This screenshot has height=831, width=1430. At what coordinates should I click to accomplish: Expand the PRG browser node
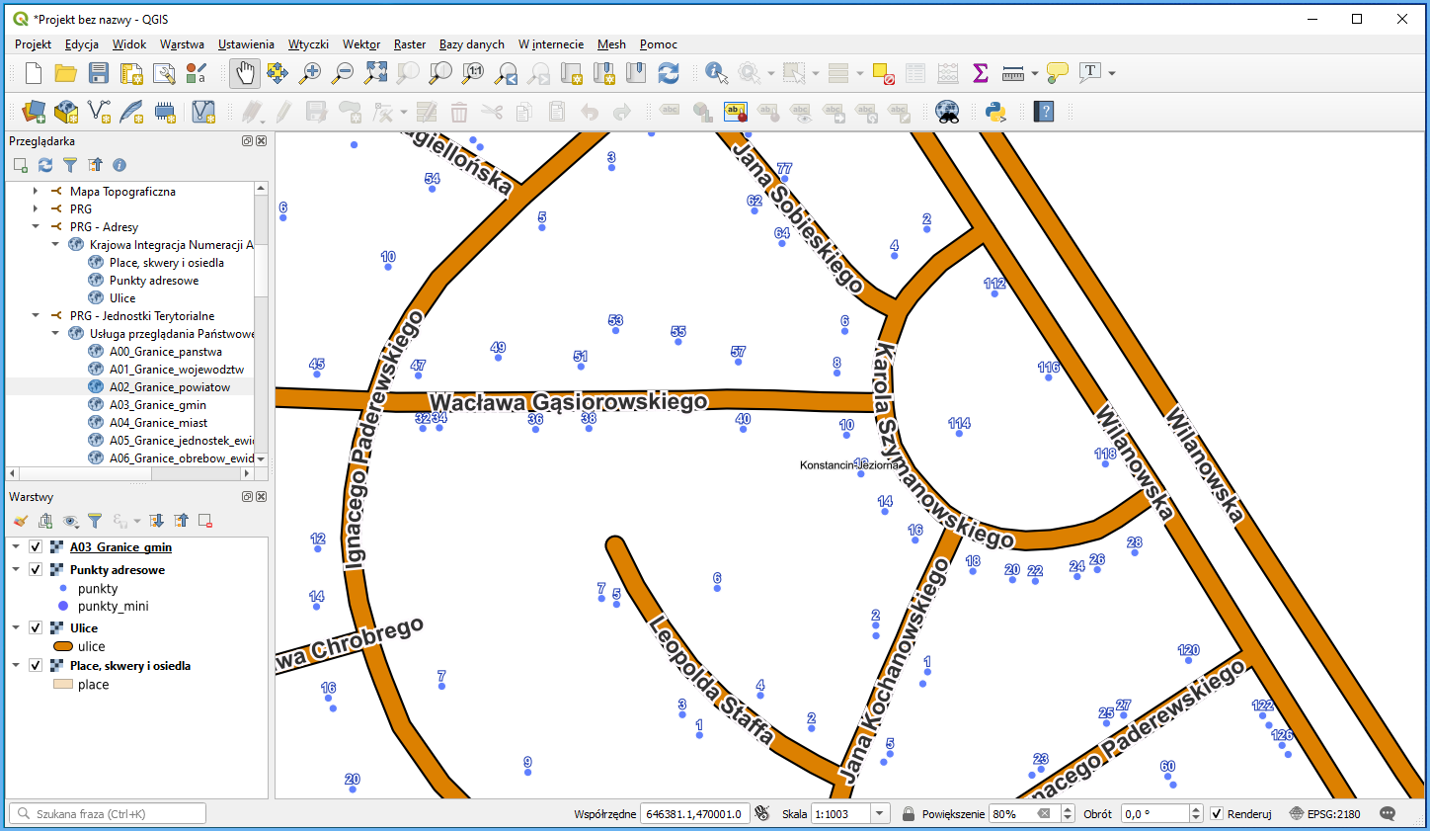(36, 209)
